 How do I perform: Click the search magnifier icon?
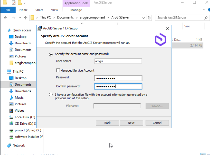(206, 18)
